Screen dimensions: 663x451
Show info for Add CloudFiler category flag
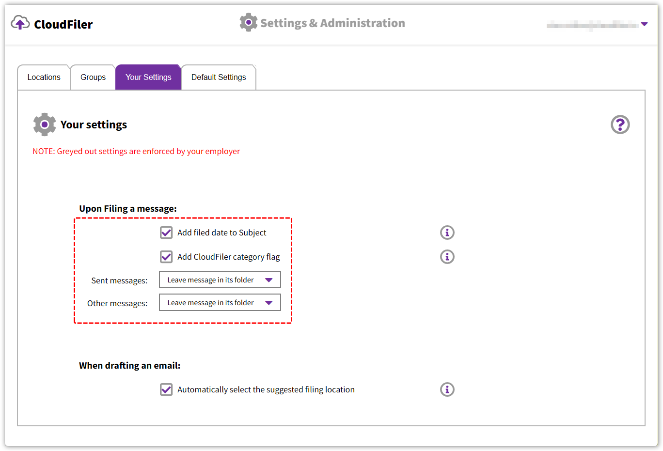[x=447, y=257]
